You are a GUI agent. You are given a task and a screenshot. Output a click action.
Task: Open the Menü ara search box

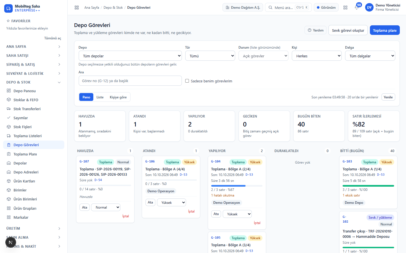click(288, 7)
